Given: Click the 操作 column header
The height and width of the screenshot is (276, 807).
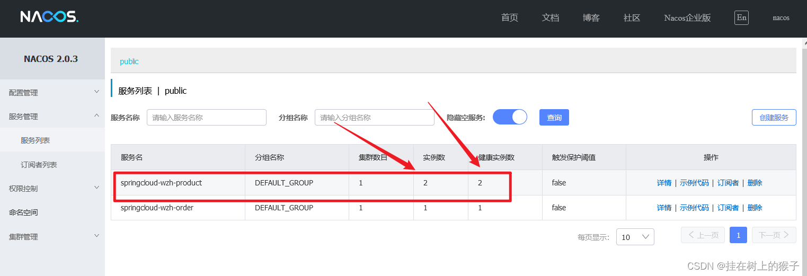Looking at the screenshot, I should coord(711,157).
